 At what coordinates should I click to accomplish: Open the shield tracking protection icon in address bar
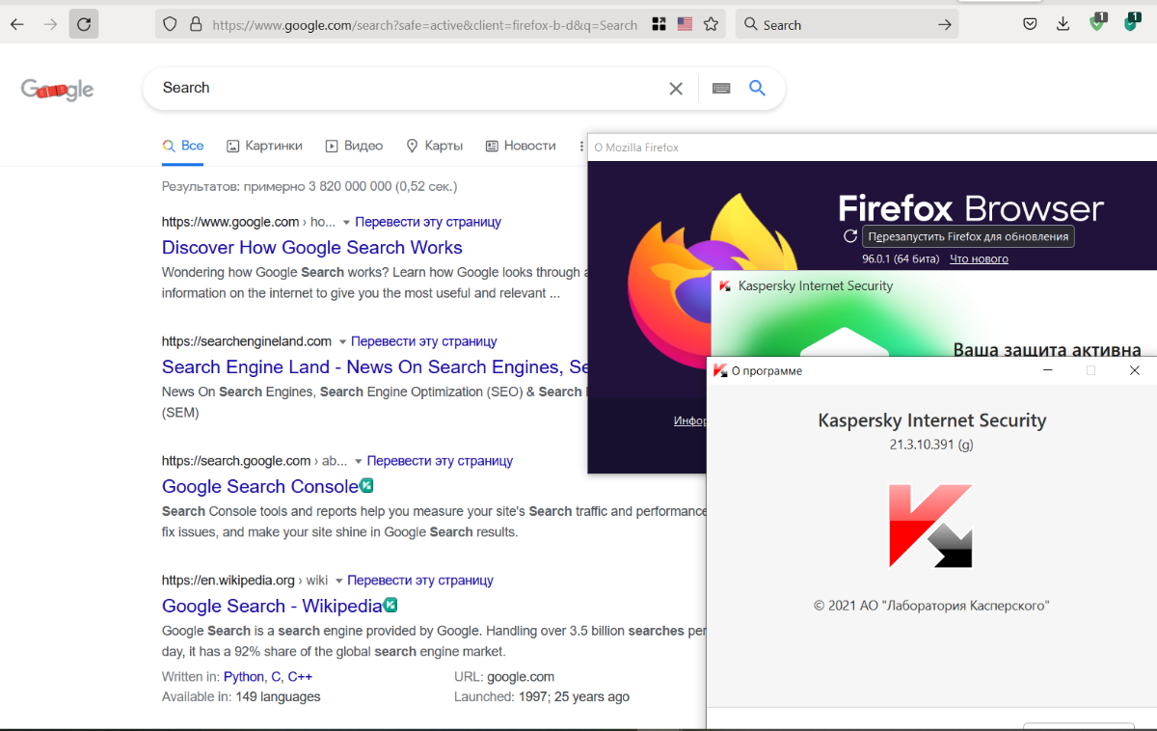point(171,25)
